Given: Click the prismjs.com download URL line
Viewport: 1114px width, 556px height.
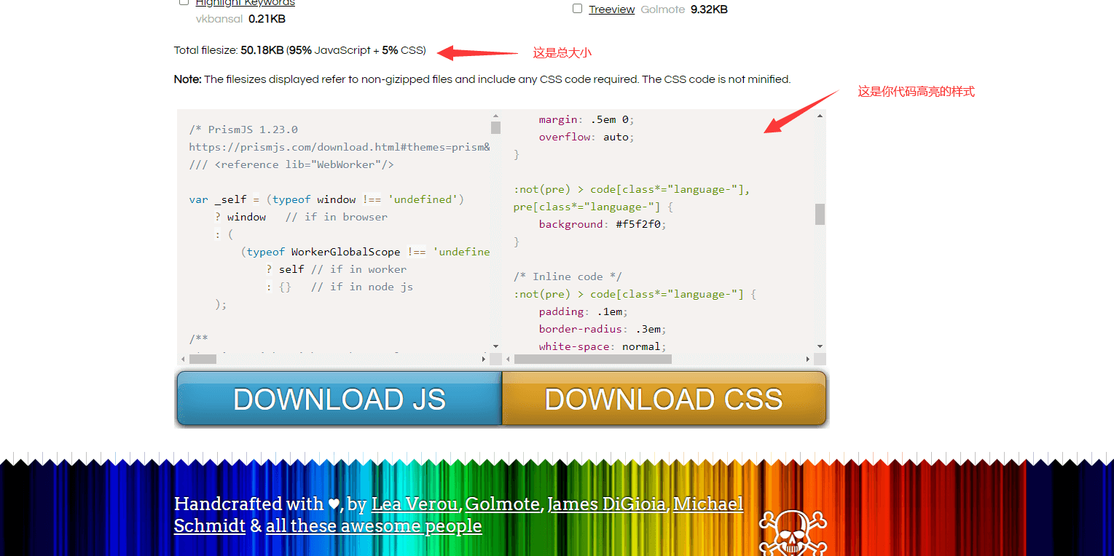Looking at the screenshot, I should click(340, 147).
